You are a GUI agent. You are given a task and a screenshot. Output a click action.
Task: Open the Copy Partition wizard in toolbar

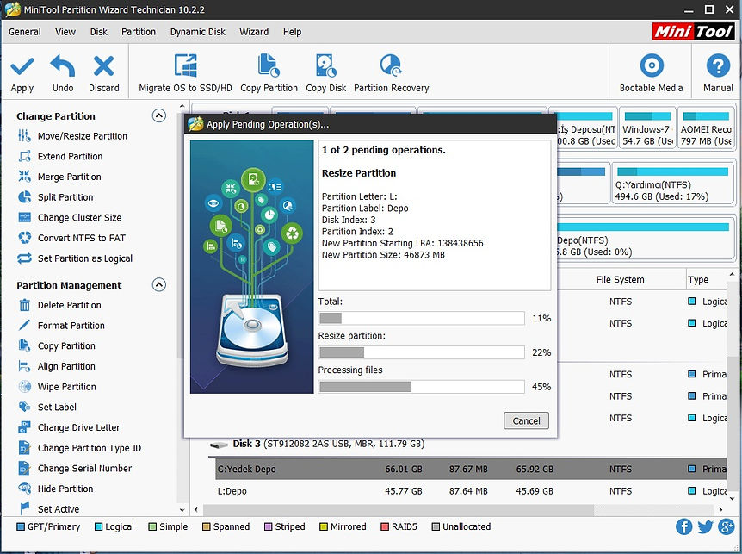tap(269, 73)
